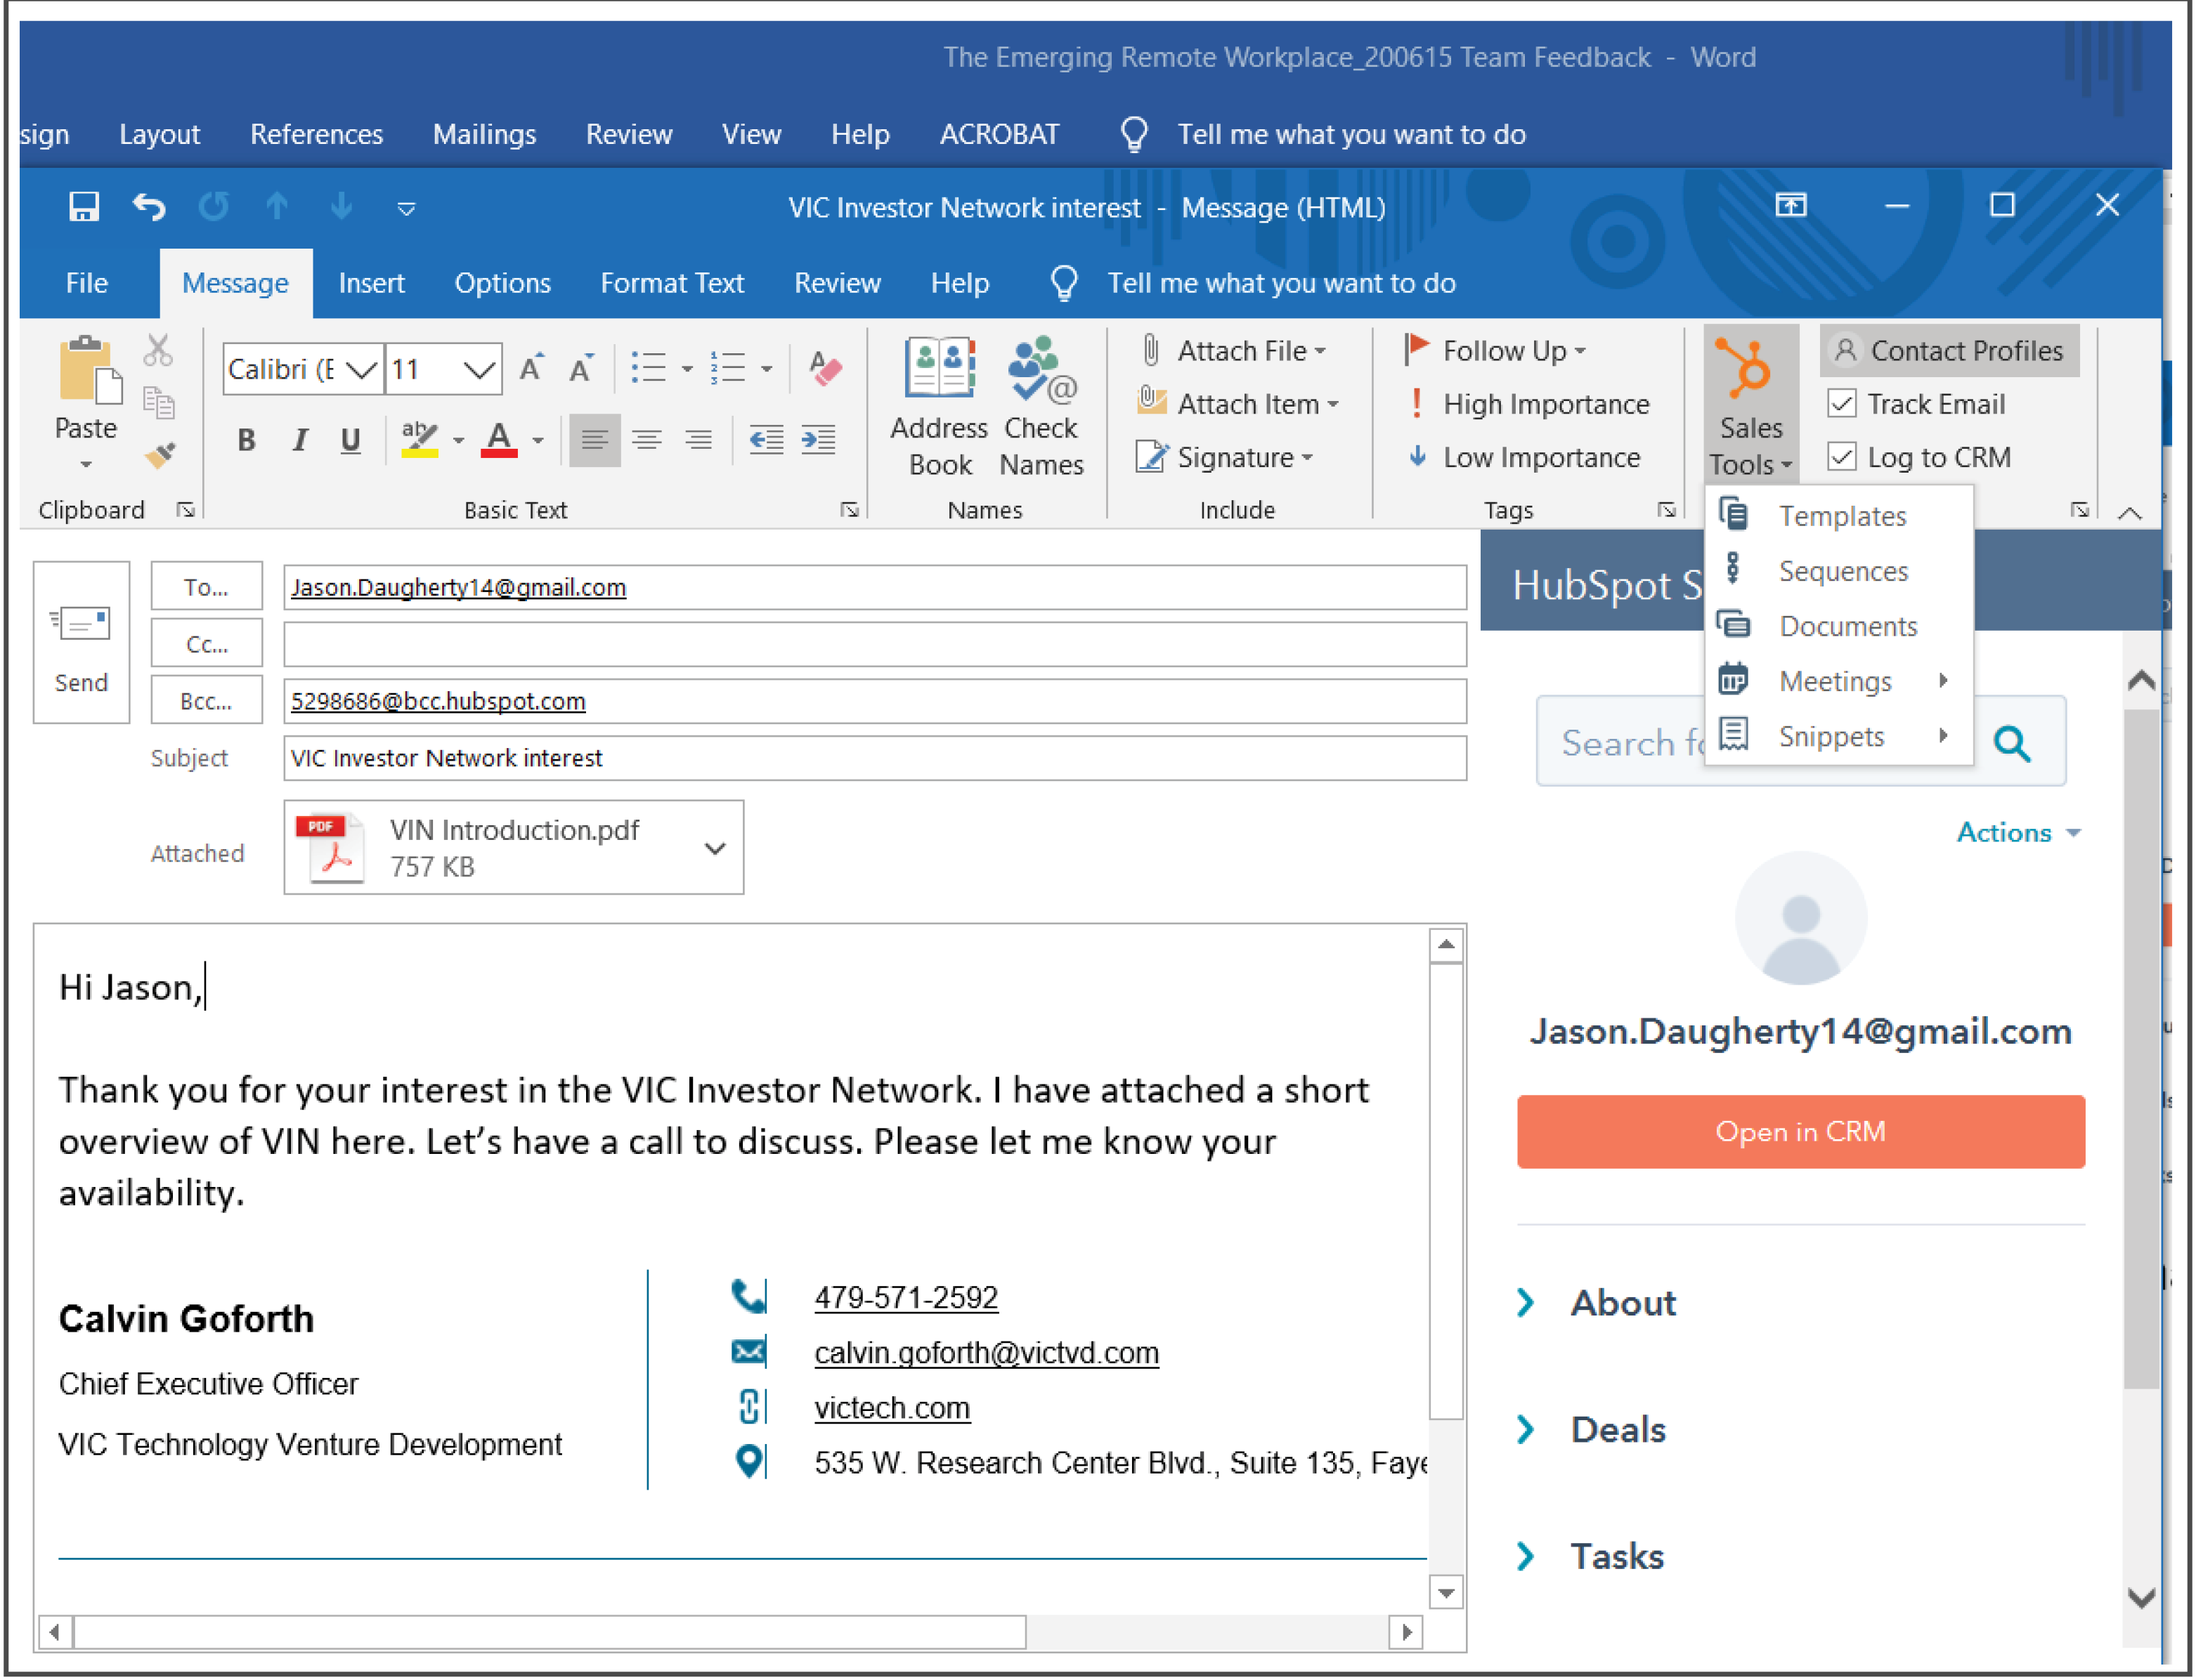Viewport: 2196px width, 1680px height.
Task: Apply Italic formatting
Action: pos(299,440)
